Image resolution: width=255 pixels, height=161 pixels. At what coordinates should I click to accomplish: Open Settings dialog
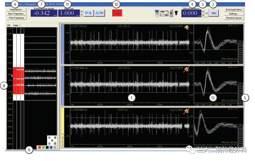point(234,14)
